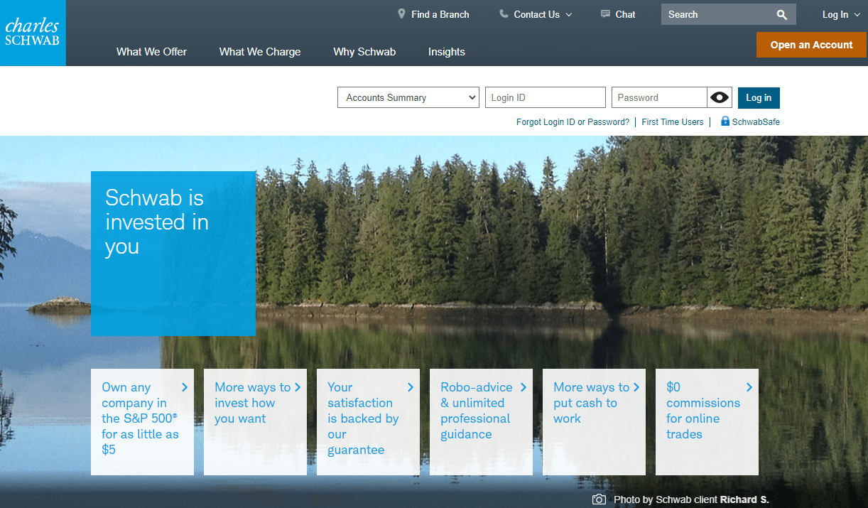Expand the Log In menu in header
Viewport: 868px width, 508px height.
click(840, 14)
